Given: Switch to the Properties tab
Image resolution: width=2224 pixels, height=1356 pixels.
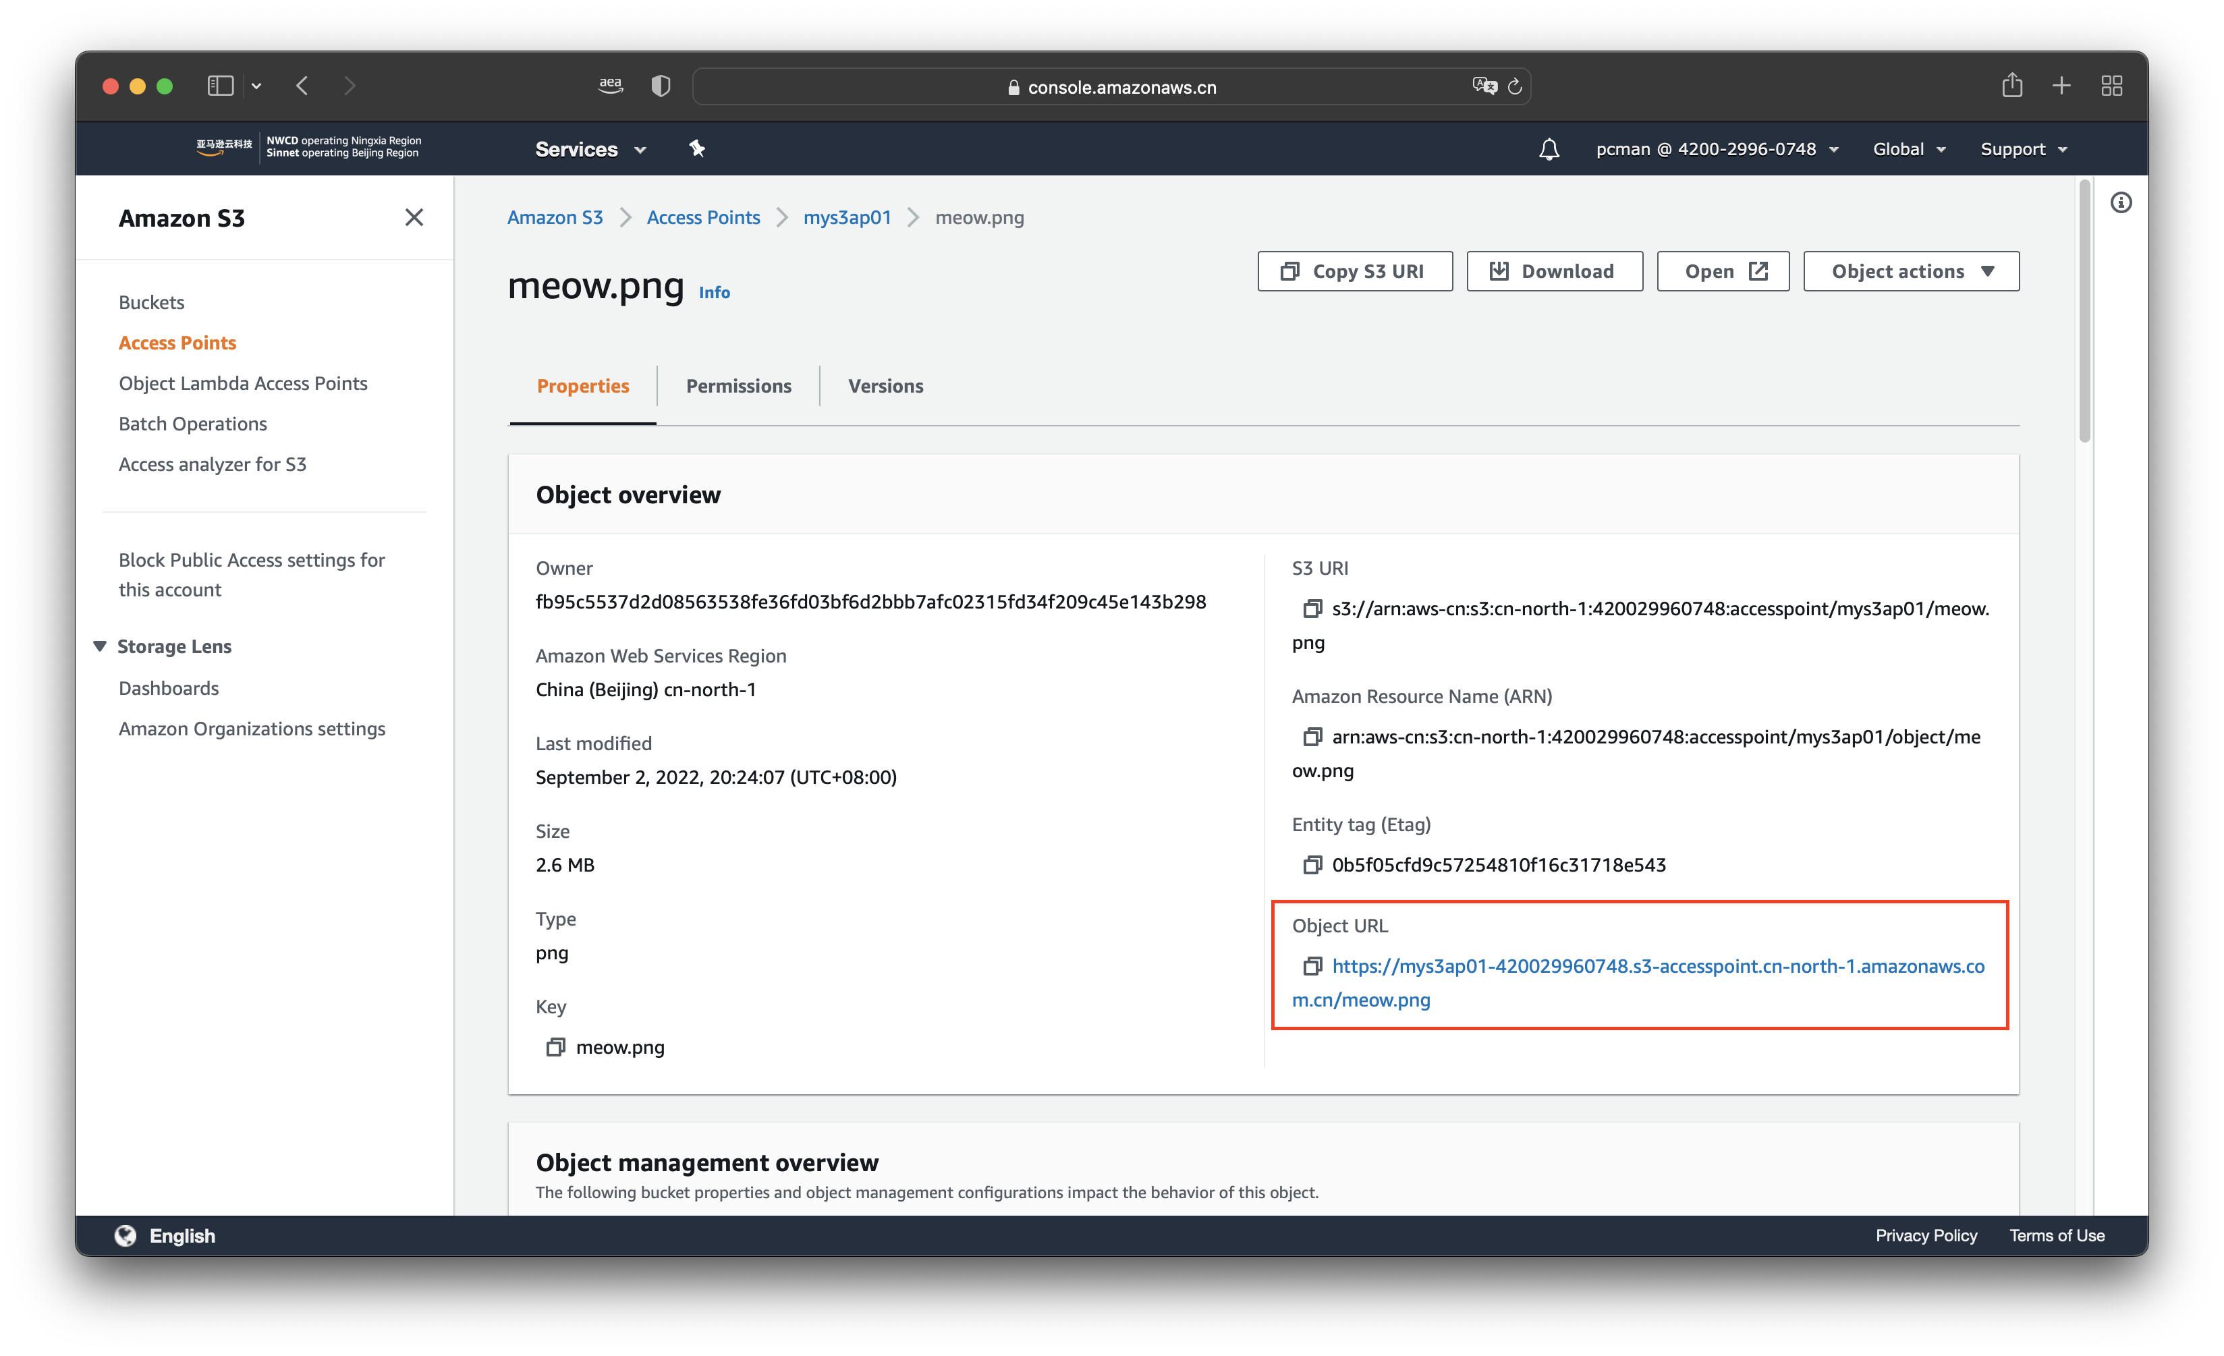Looking at the screenshot, I should [582, 386].
